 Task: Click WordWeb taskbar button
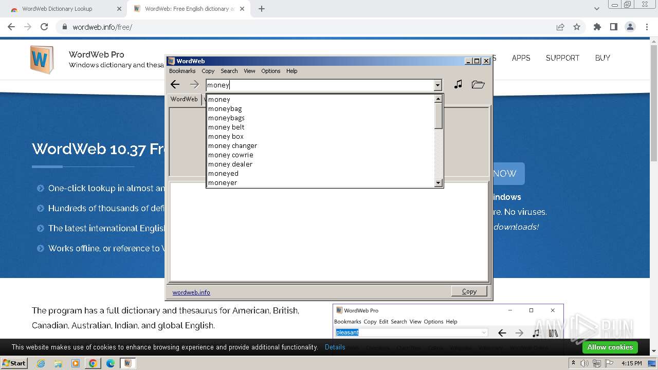pos(128,363)
